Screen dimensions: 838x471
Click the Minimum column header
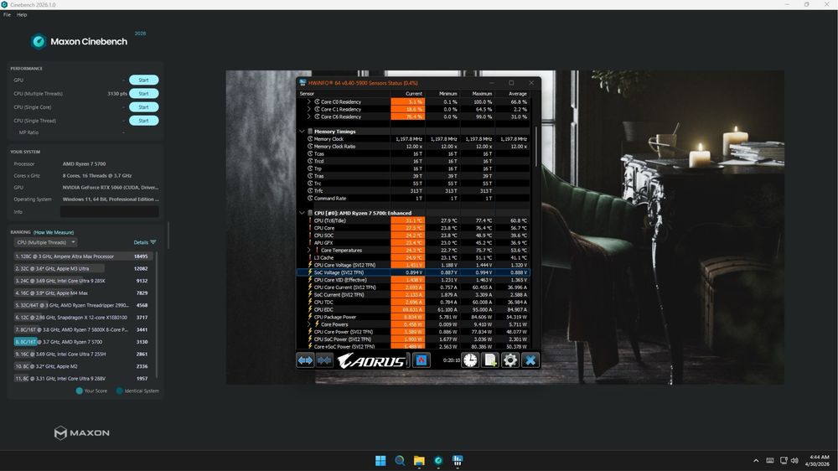447,94
